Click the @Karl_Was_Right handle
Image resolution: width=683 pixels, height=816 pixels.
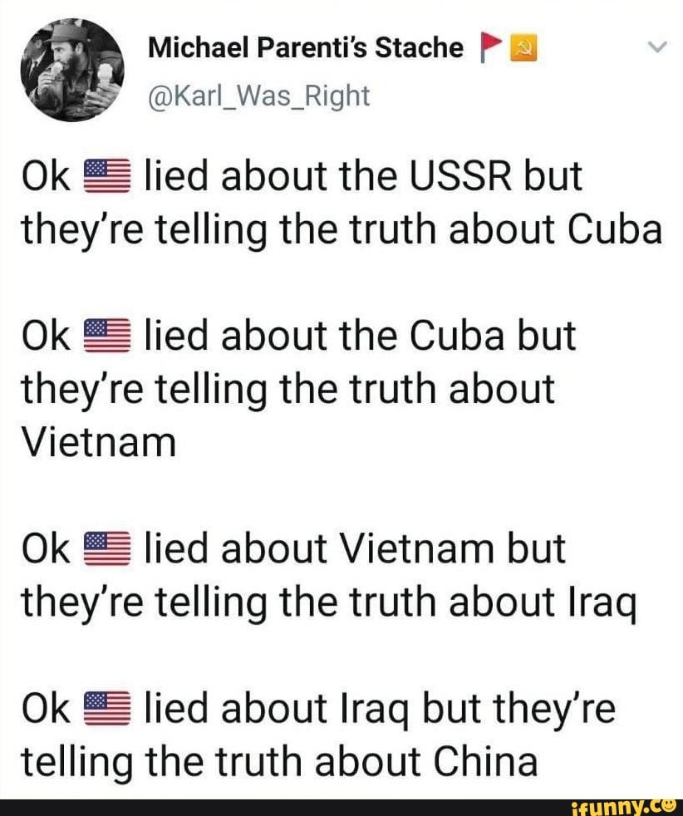[258, 96]
